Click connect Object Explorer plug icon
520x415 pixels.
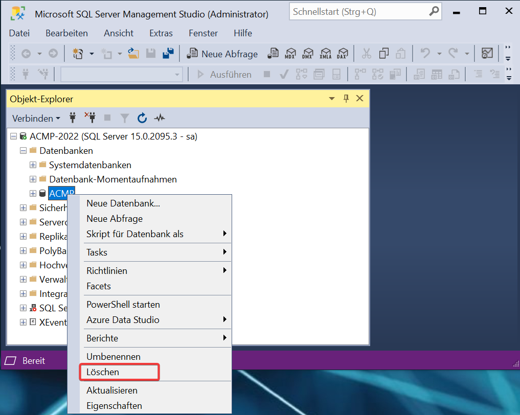click(73, 118)
